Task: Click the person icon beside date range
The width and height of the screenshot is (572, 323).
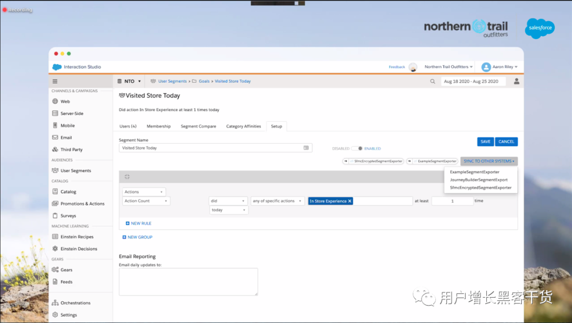Action: click(516, 81)
